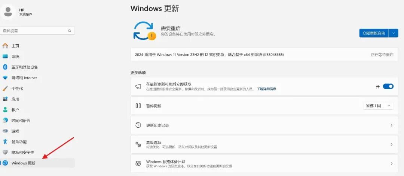Expand the 更新历史记录 row chevron

click(391, 125)
